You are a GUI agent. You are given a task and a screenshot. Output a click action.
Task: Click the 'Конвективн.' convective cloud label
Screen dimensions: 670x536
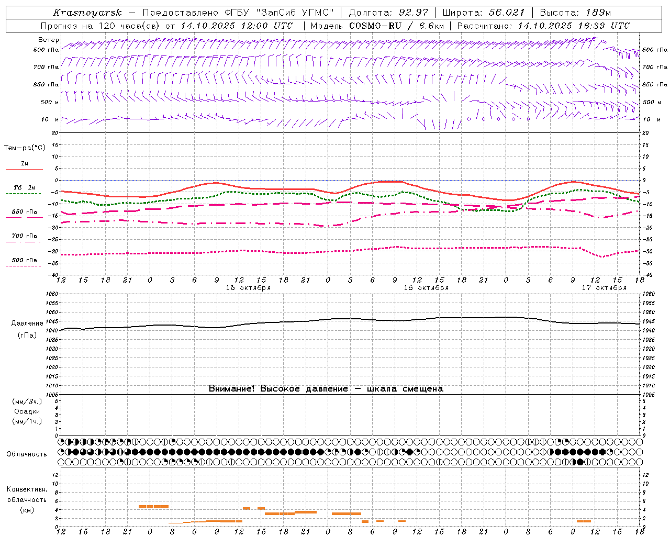tap(27, 489)
